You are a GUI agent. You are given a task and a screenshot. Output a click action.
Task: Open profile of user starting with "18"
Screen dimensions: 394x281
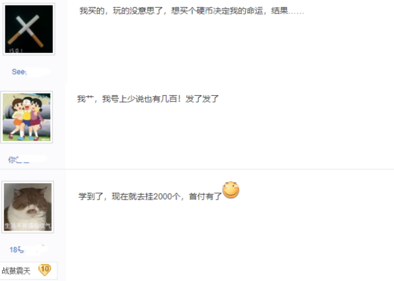17,250
